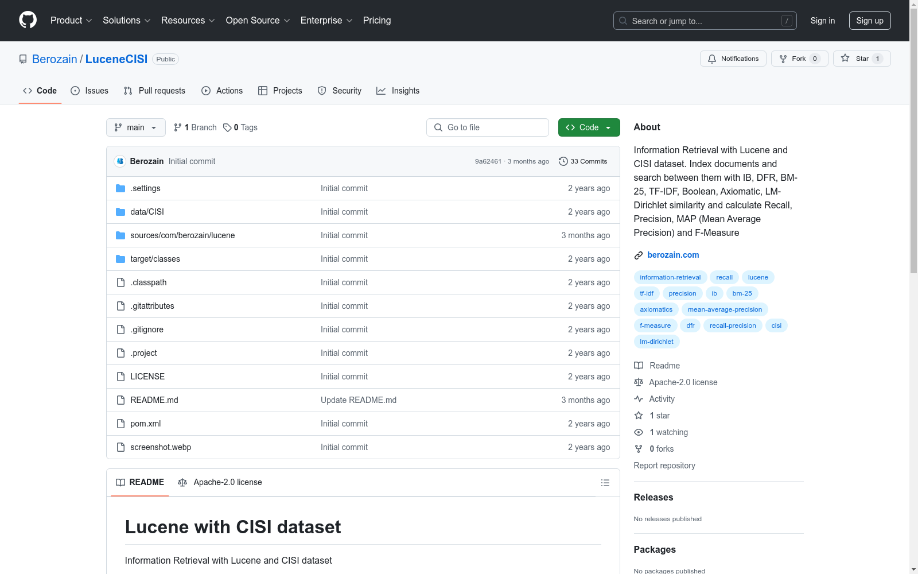Screen dimensions: 918x574
Task: Click the Sign up button
Action: pos(870,21)
